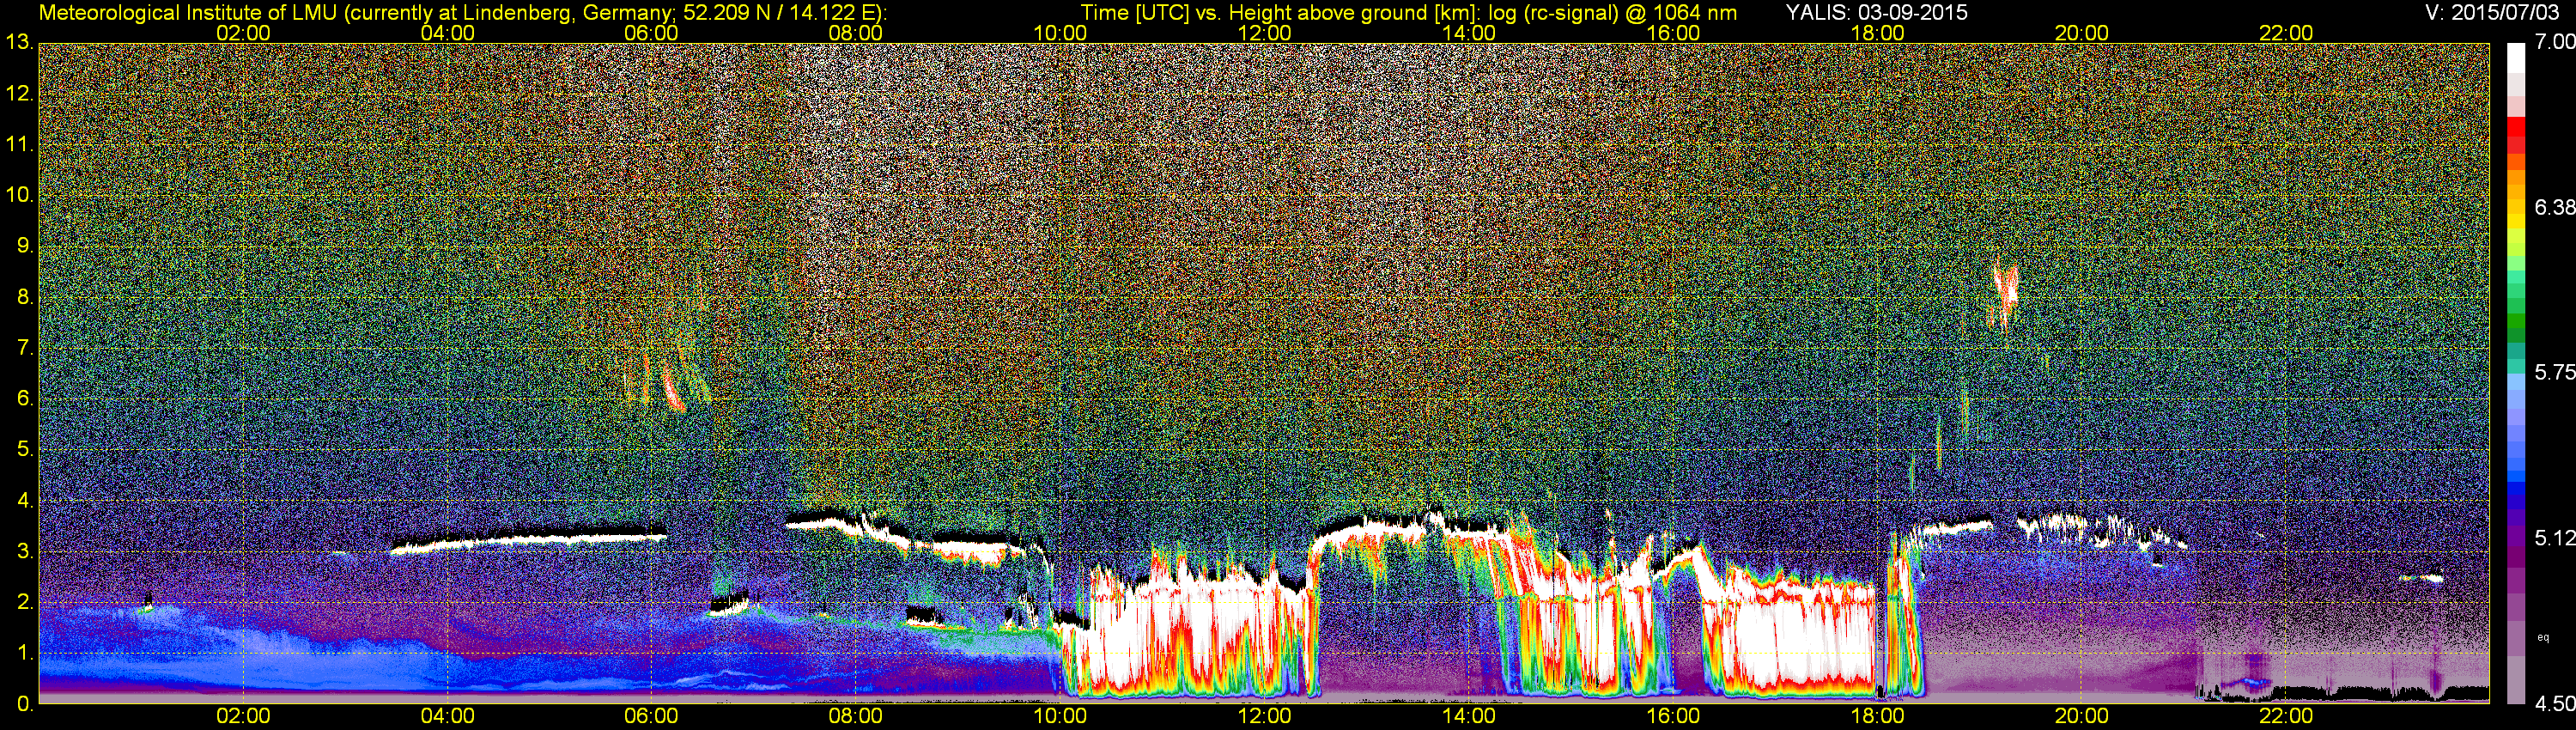Click the 12 km height axis label
Viewport: 2576px width, 730px height.
coord(19,93)
